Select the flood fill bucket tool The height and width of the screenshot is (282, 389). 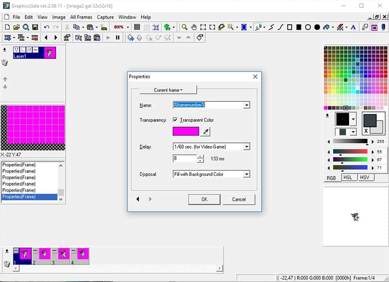[x=326, y=27]
